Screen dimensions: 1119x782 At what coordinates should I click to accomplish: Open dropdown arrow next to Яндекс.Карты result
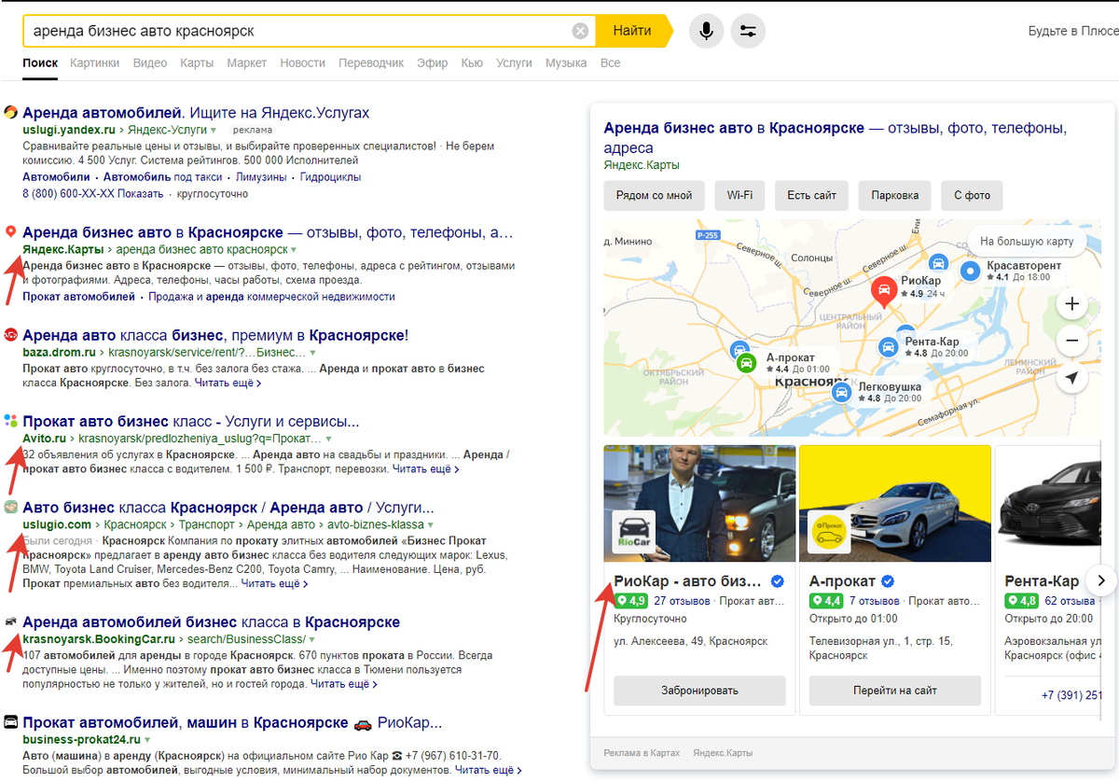[x=294, y=250]
